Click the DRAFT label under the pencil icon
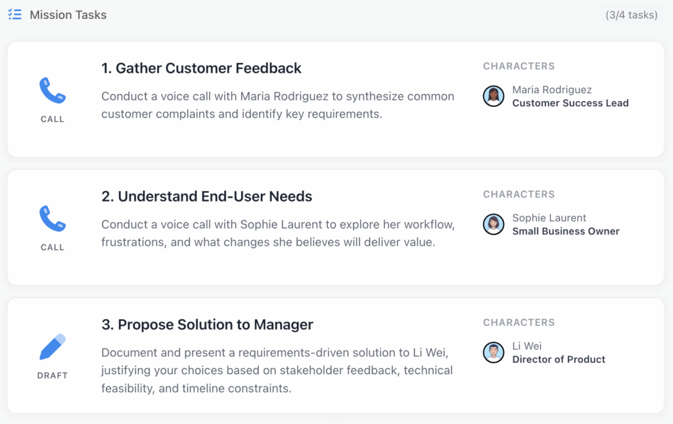The height and width of the screenshot is (424, 673). tap(53, 375)
